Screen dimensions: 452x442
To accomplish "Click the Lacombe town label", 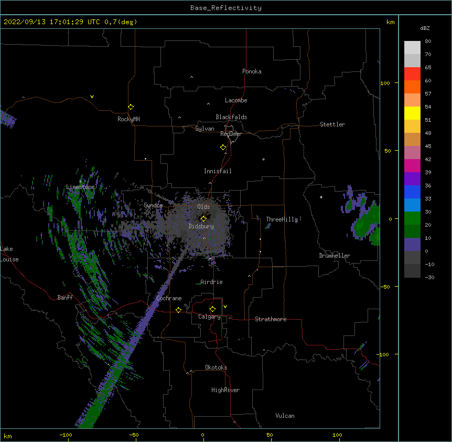I will [236, 100].
